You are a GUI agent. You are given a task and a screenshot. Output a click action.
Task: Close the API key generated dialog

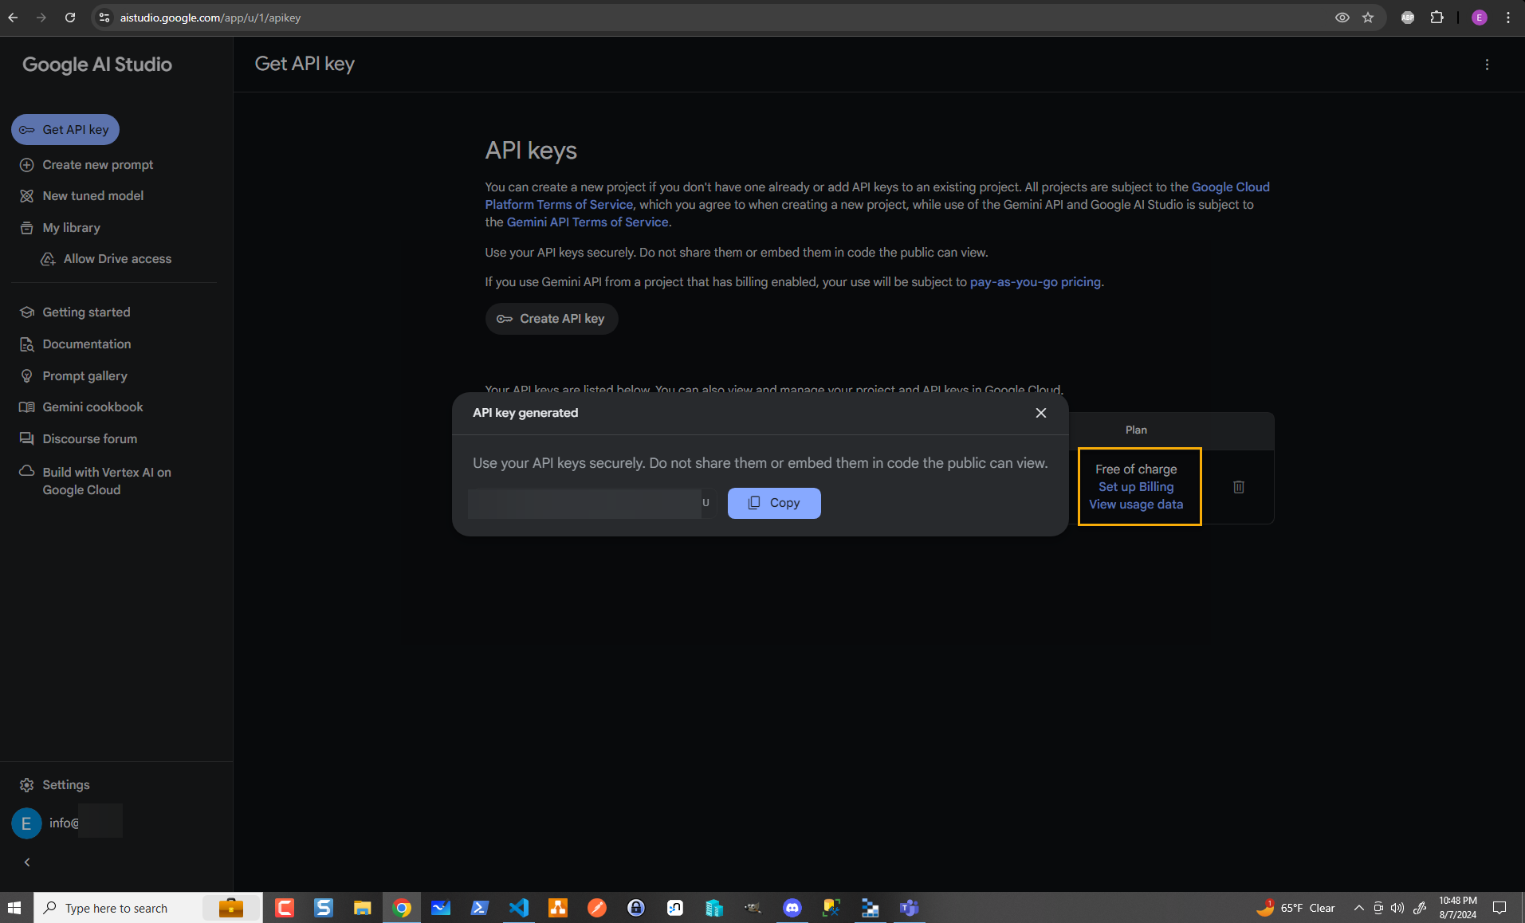[1040, 413]
